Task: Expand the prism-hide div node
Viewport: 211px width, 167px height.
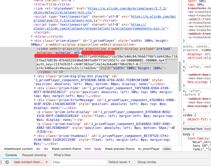Action: point(35,88)
